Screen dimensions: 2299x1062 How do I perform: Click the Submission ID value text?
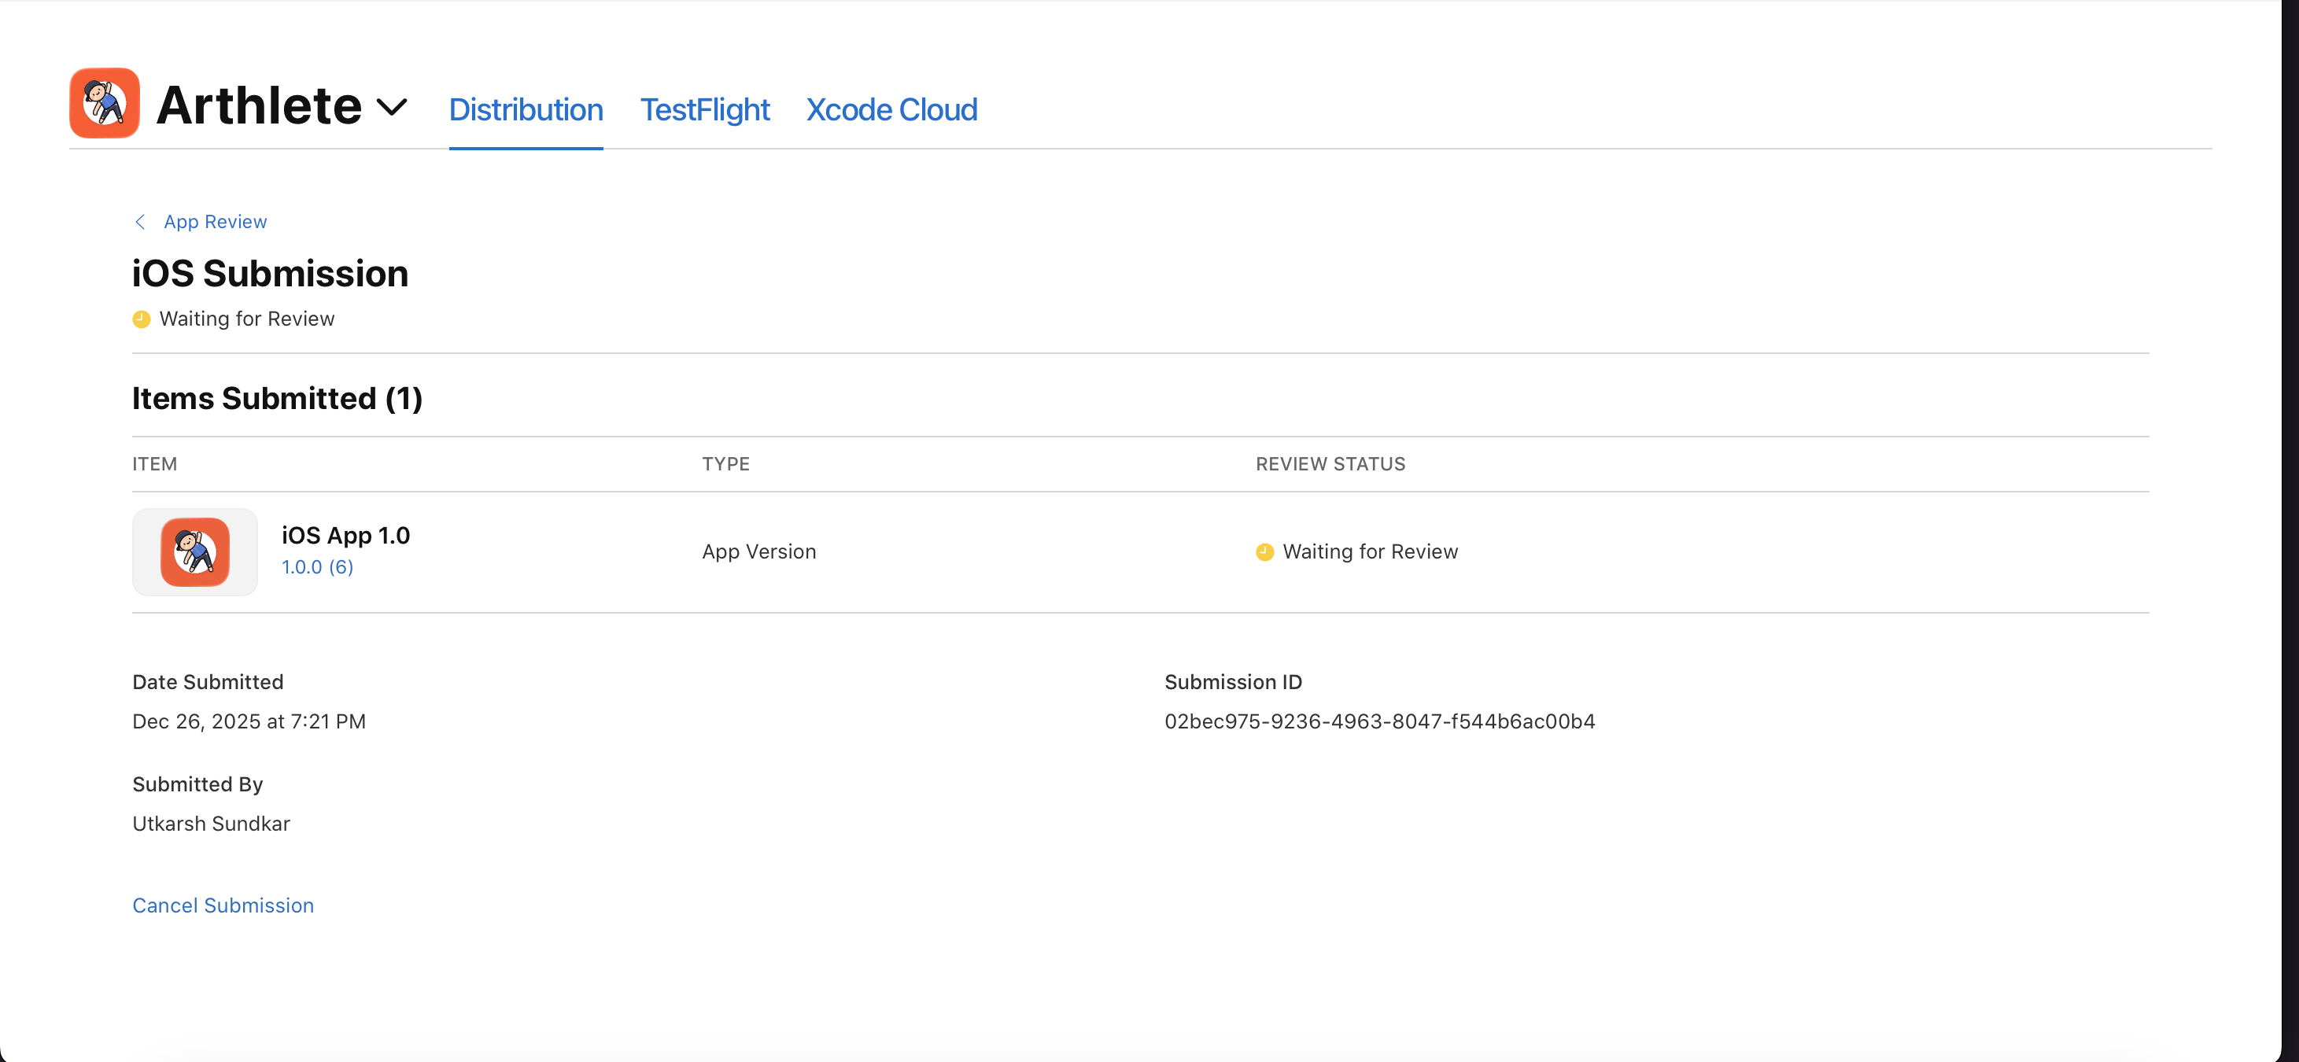click(x=1379, y=721)
